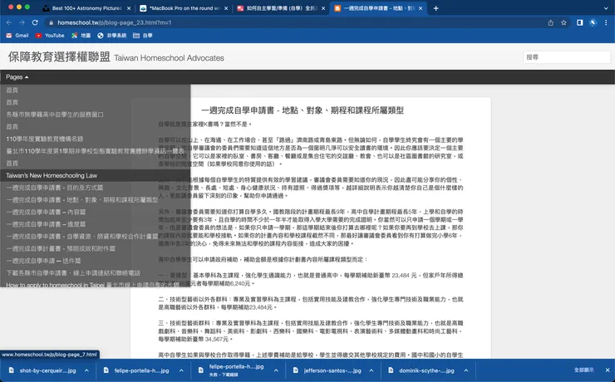Click 全部顯示 to show all downloads
Screen dimensions: 615x382
coord(584,370)
